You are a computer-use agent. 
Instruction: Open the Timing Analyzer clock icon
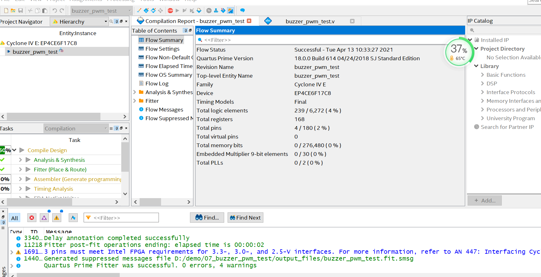(209, 11)
